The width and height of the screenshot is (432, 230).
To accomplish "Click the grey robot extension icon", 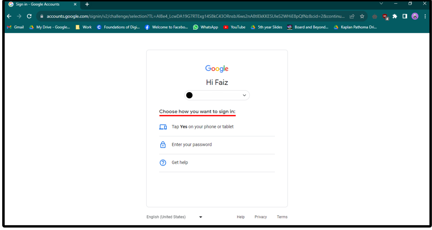I will (x=375, y=16).
